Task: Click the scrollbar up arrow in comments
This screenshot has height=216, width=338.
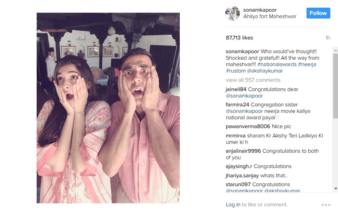Action: pyautogui.click(x=336, y=50)
